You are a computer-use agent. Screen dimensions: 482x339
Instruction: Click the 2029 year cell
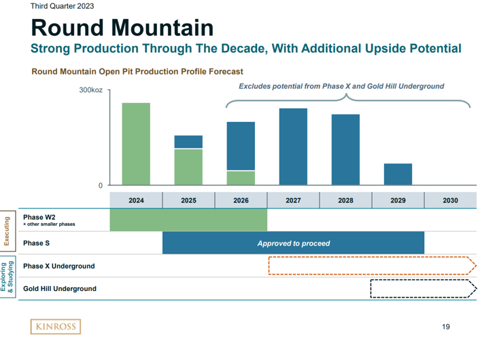[398, 200]
